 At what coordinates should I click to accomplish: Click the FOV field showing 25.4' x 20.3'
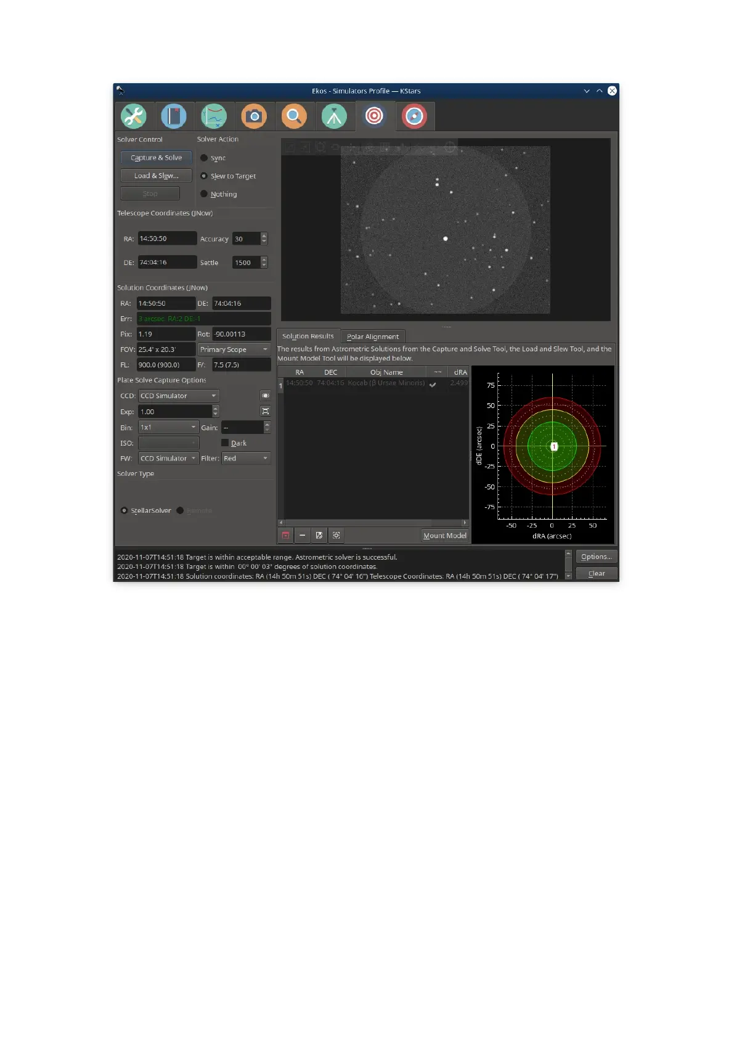(166, 349)
